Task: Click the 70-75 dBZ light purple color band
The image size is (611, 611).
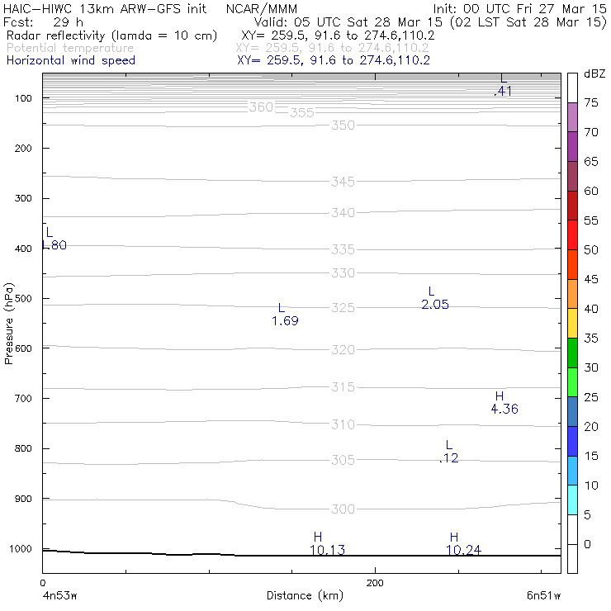Action: tap(572, 117)
